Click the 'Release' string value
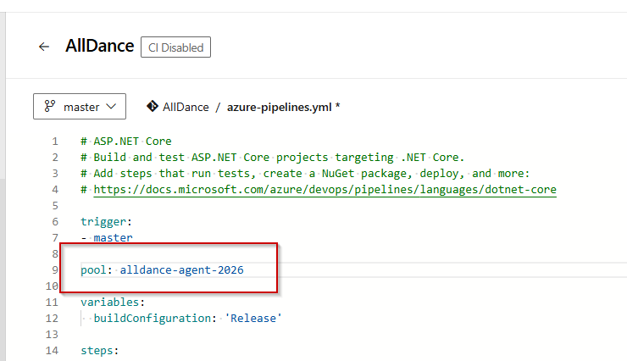Image resolution: width=627 pixels, height=361 pixels. tap(253, 319)
